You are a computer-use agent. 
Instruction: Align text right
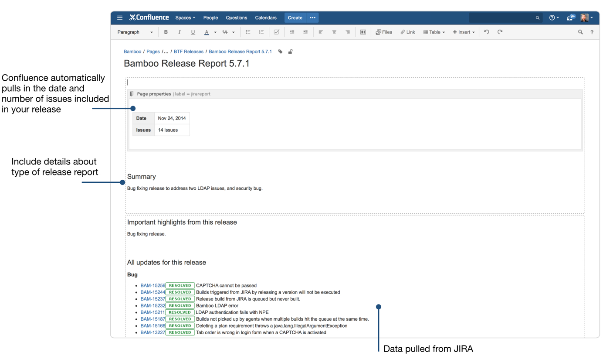[x=348, y=32]
